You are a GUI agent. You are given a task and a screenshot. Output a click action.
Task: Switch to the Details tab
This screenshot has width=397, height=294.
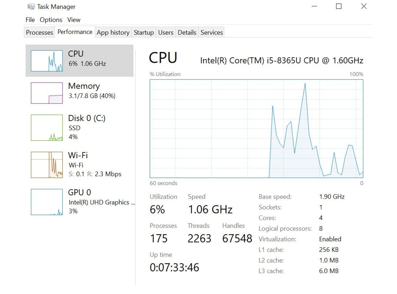click(x=187, y=32)
